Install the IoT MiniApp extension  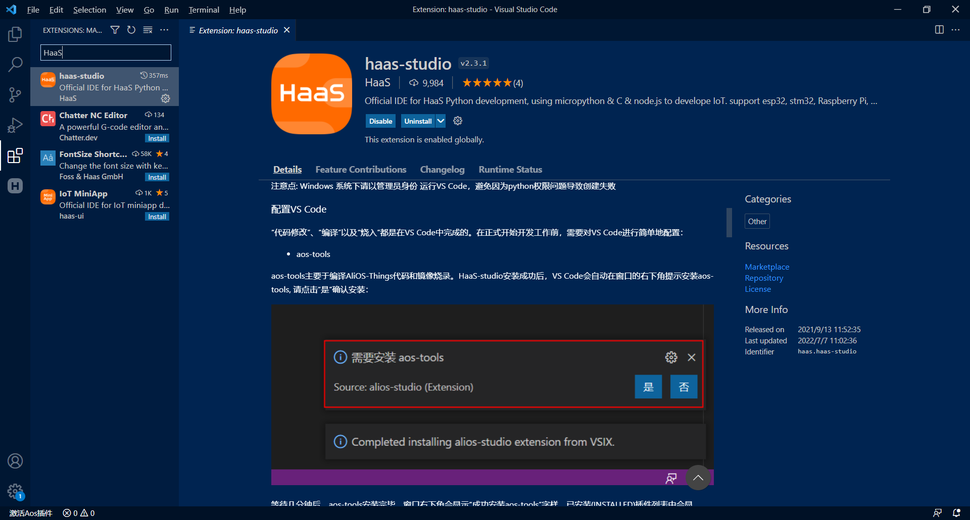(157, 217)
